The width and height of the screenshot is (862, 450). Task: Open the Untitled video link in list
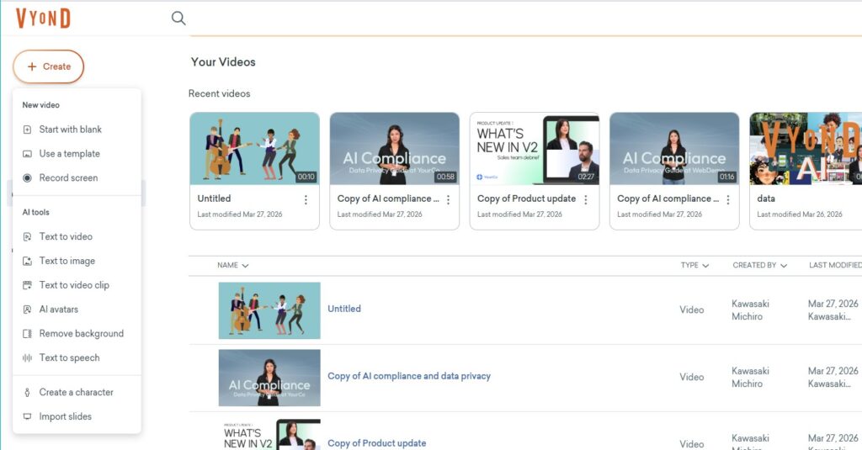pos(344,309)
